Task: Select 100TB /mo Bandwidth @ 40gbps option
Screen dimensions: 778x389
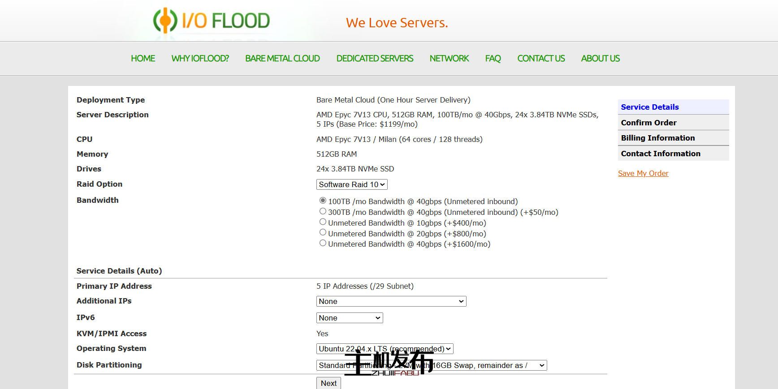Action: (x=323, y=201)
